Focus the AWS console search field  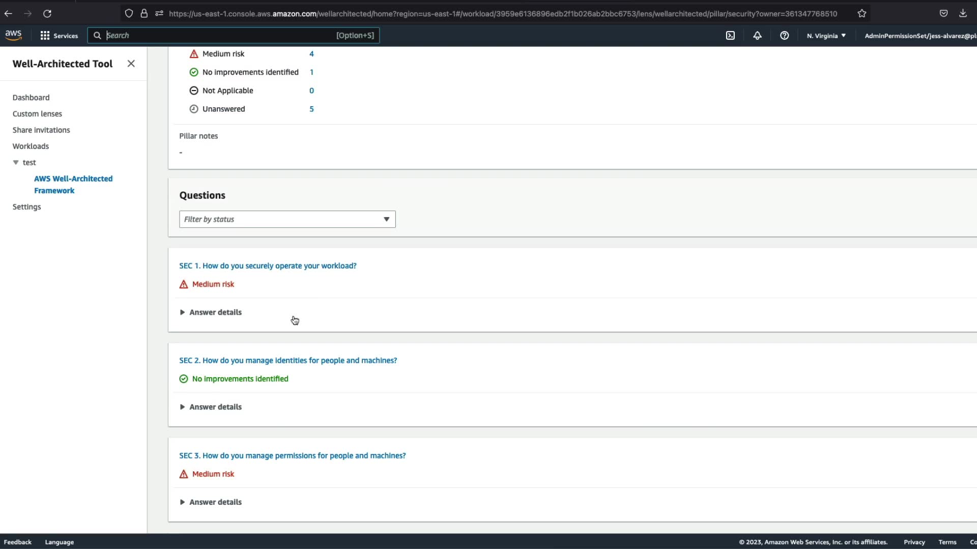(219, 35)
